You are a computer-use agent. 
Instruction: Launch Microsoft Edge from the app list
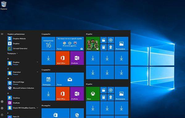[x=23, y=83]
